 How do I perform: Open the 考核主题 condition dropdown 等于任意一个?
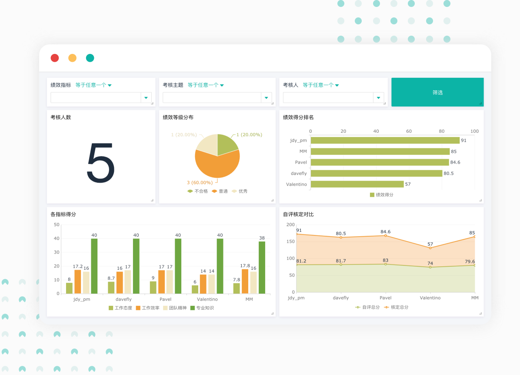206,85
